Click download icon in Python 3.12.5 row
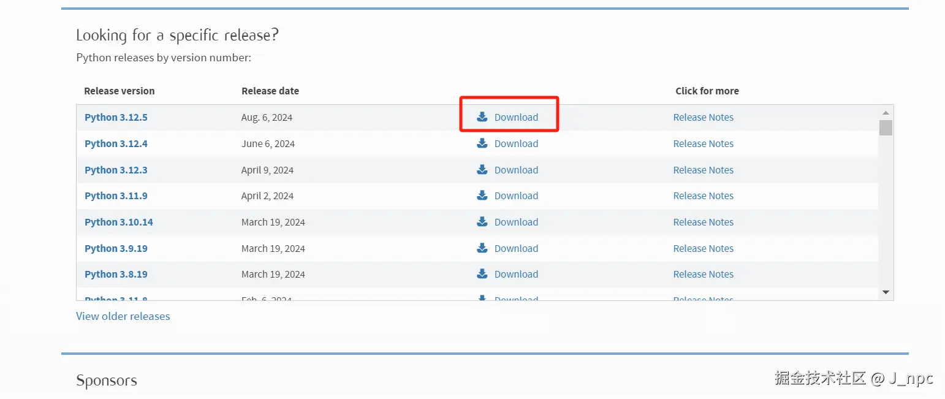The height and width of the screenshot is (399, 945). click(x=482, y=117)
